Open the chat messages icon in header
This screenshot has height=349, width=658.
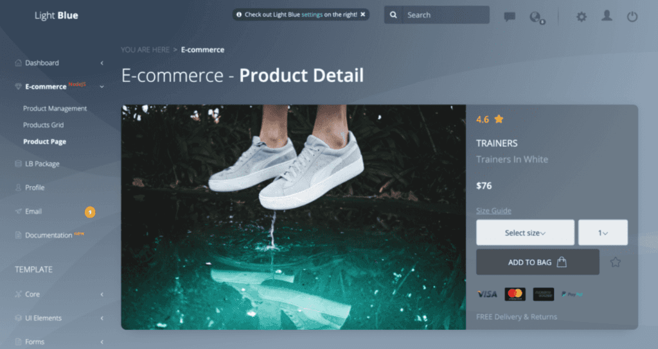pos(510,17)
